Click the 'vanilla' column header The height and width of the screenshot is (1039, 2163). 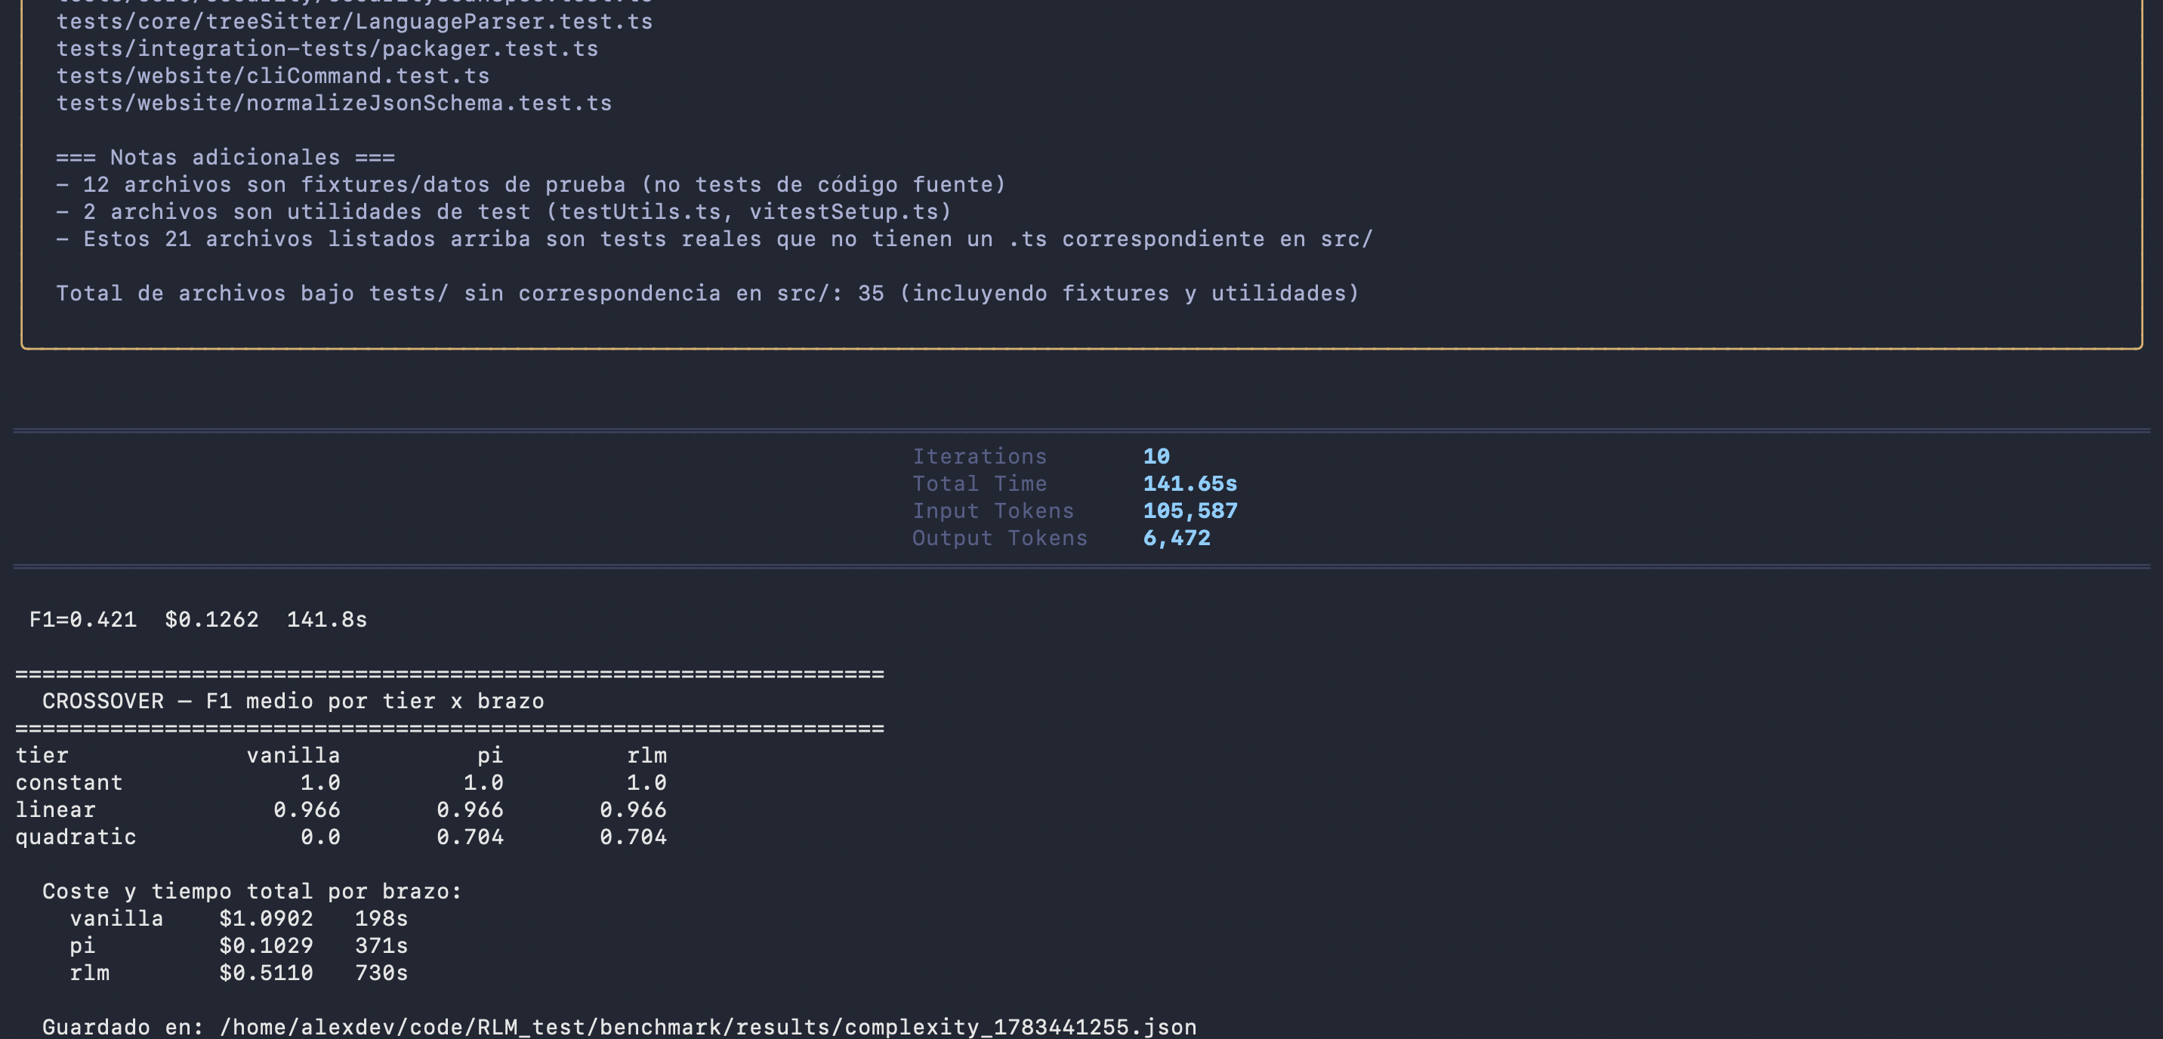[293, 755]
